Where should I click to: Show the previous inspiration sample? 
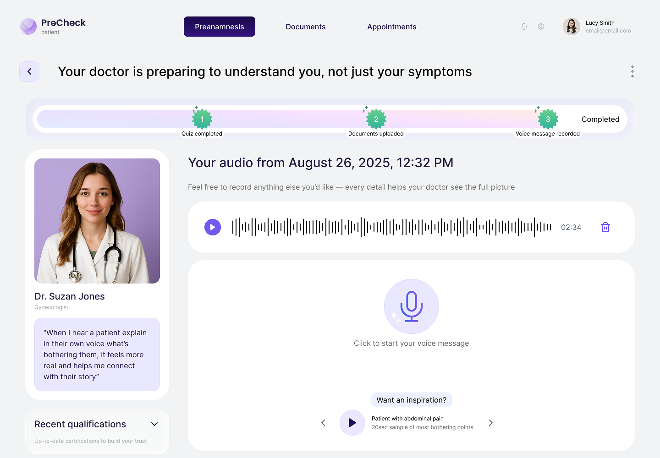coord(323,423)
